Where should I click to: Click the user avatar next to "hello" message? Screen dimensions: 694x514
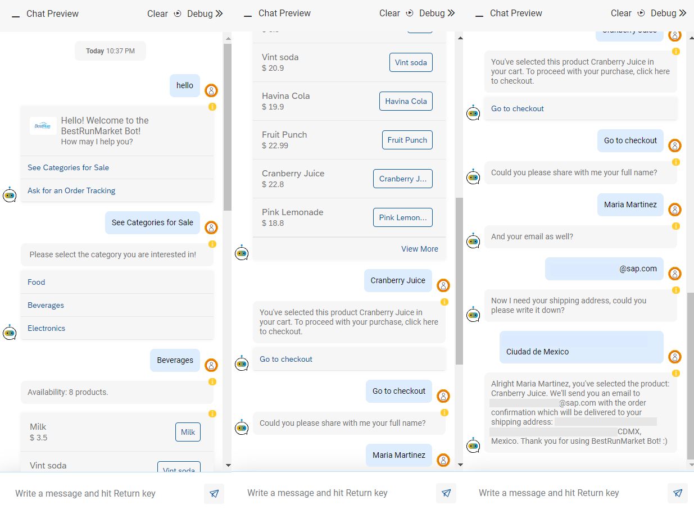[x=211, y=90]
